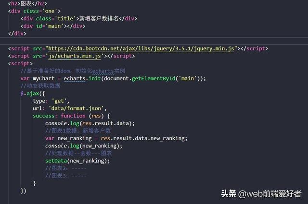Click the //图表2 comment line

click(x=66, y=168)
